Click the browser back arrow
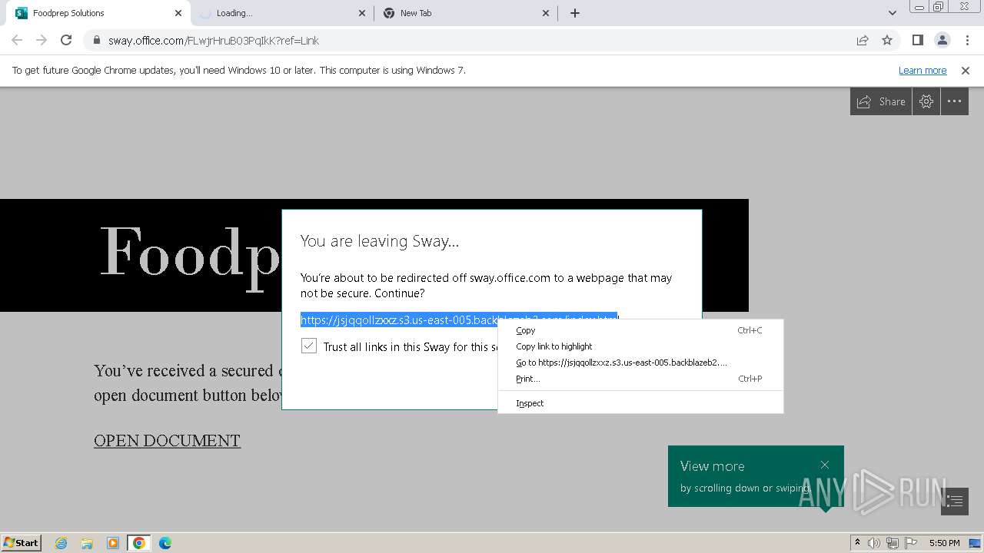 click(x=17, y=40)
